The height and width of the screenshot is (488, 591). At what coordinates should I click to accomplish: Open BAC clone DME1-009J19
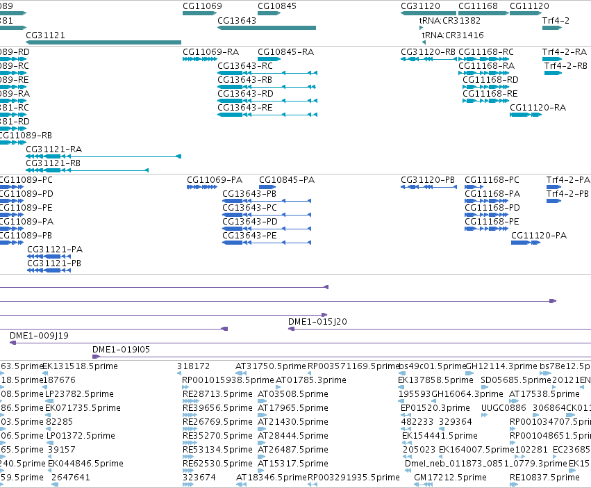(300, 343)
